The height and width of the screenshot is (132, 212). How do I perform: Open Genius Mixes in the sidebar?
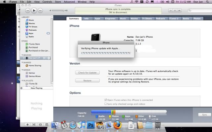(x=34, y=76)
